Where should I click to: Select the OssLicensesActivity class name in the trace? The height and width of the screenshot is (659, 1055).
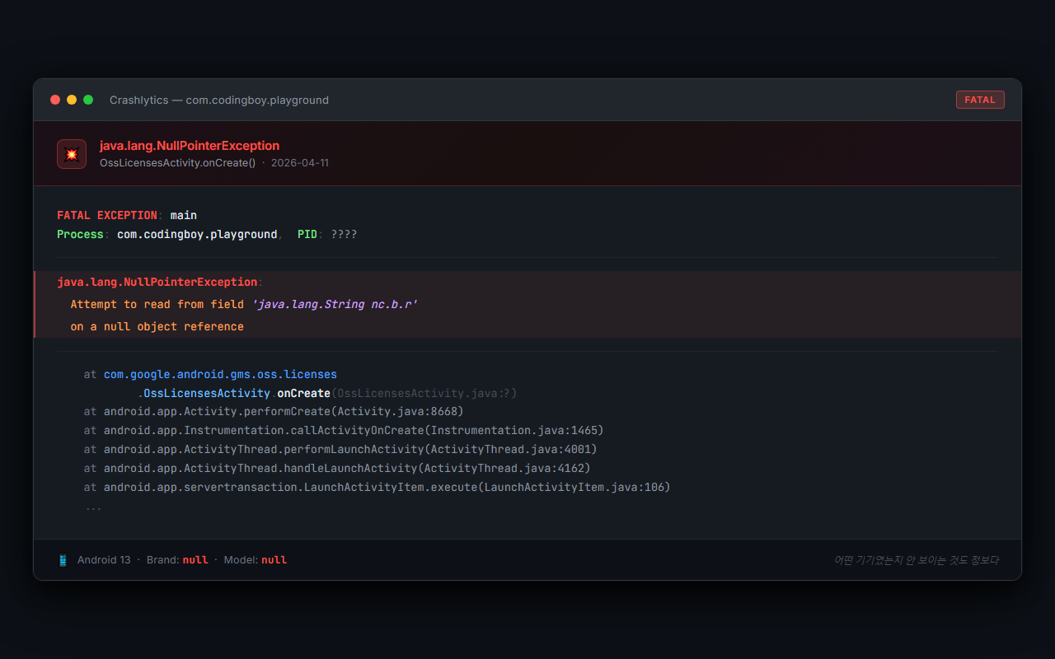[206, 393]
